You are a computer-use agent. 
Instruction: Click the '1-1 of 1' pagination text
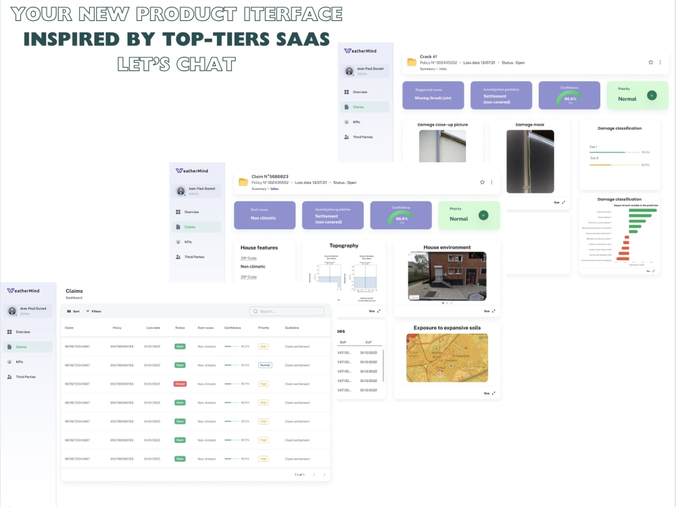[x=299, y=475]
